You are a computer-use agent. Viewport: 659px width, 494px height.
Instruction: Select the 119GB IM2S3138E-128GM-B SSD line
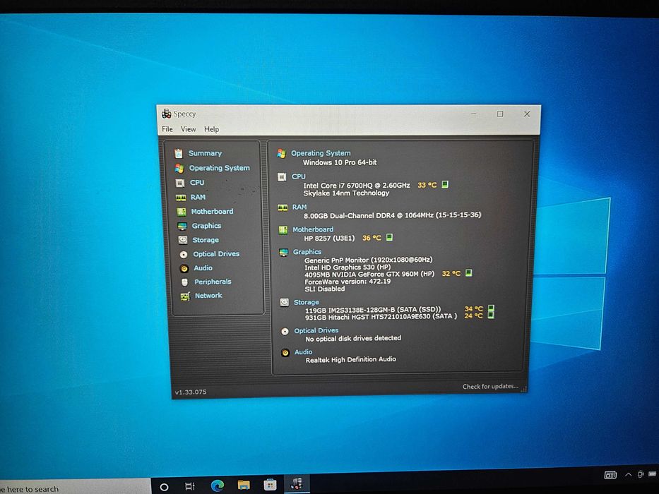pyautogui.click(x=373, y=310)
